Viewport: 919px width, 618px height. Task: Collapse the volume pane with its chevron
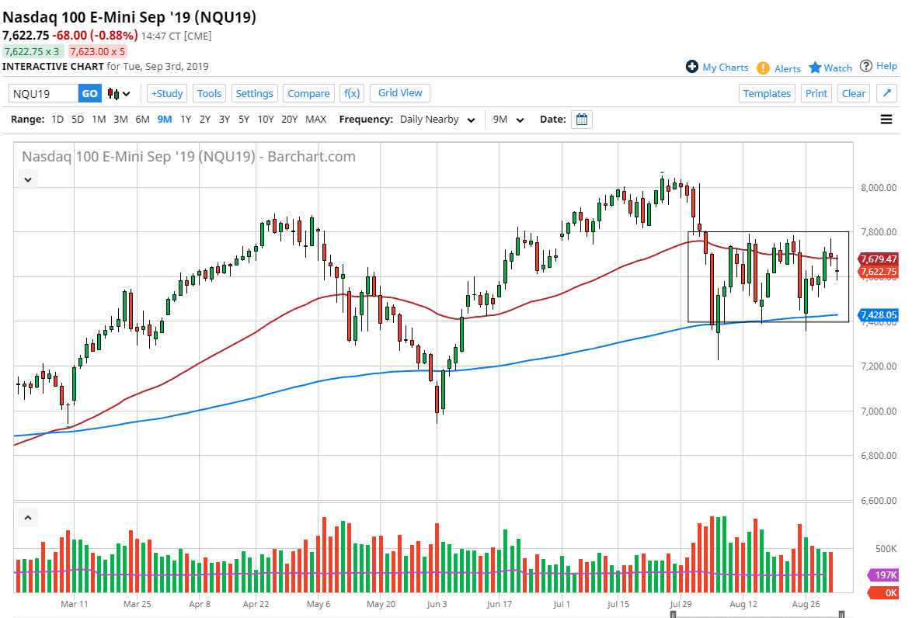(x=27, y=517)
